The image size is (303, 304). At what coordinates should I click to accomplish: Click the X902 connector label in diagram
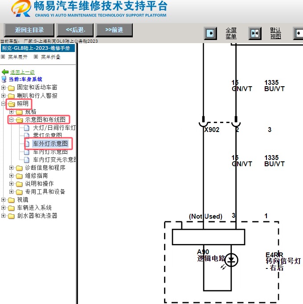point(212,129)
